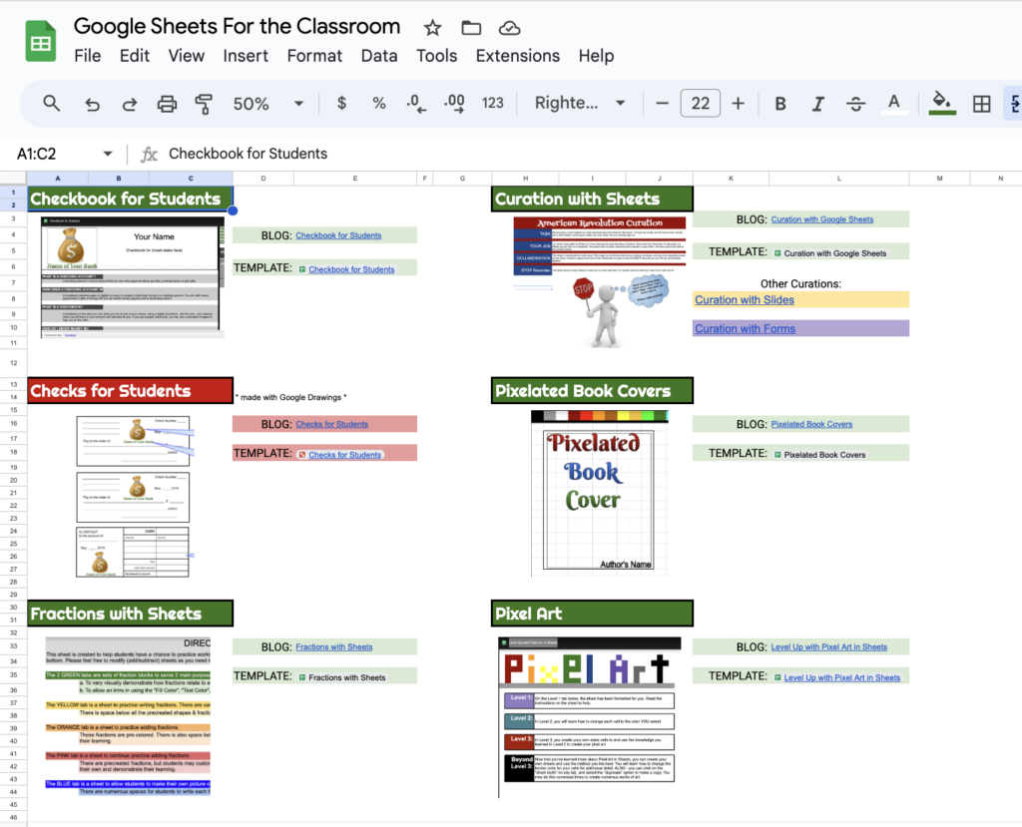The image size is (1022, 827).
Task: Click the Print icon
Action: point(167,103)
